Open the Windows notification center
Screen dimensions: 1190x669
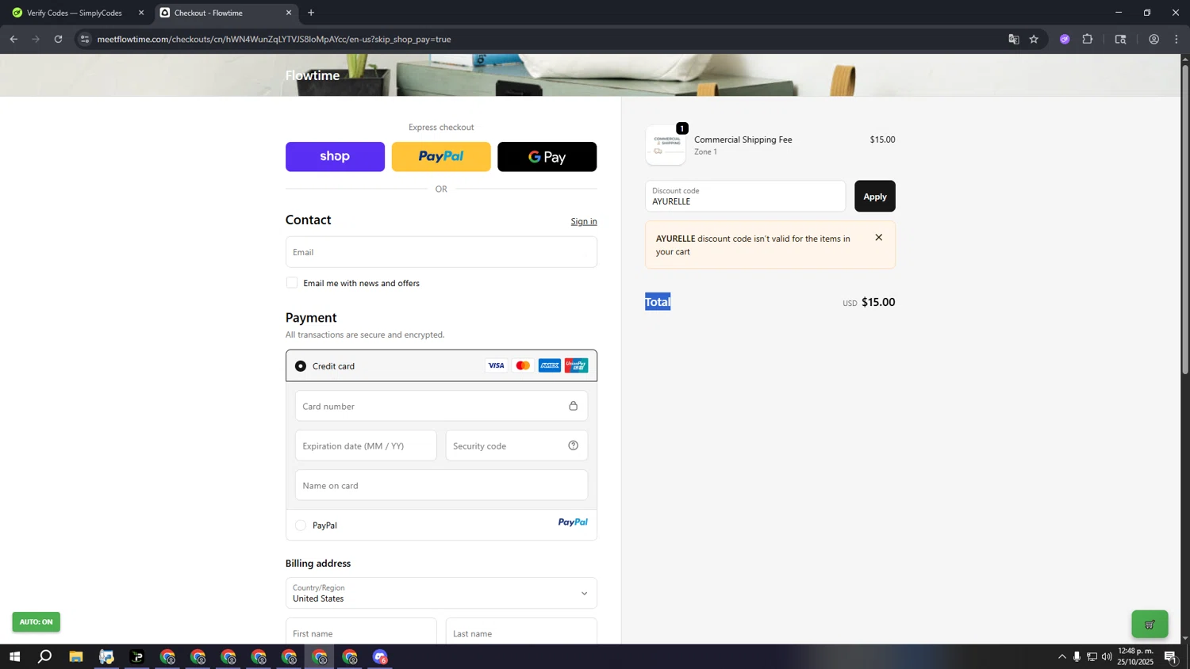[1170, 657]
